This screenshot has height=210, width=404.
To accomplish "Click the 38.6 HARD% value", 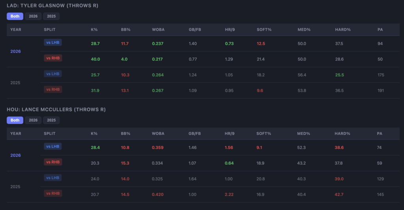I will (x=339, y=148).
